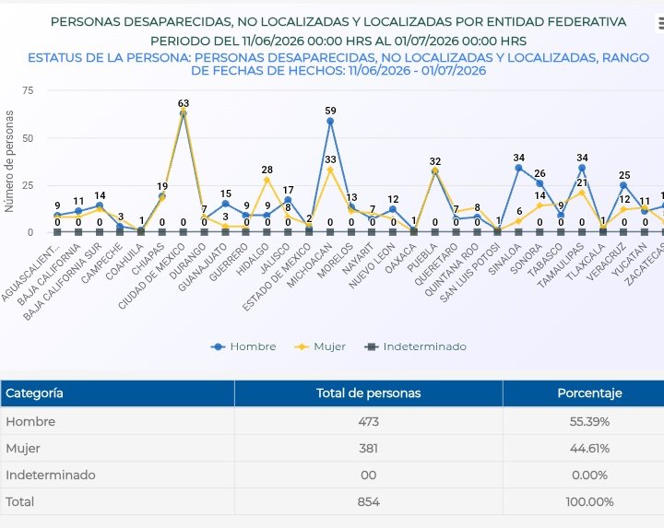The width and height of the screenshot is (664, 528).
Task: Select Baja California Sur point labeled 14
Action: (100, 205)
